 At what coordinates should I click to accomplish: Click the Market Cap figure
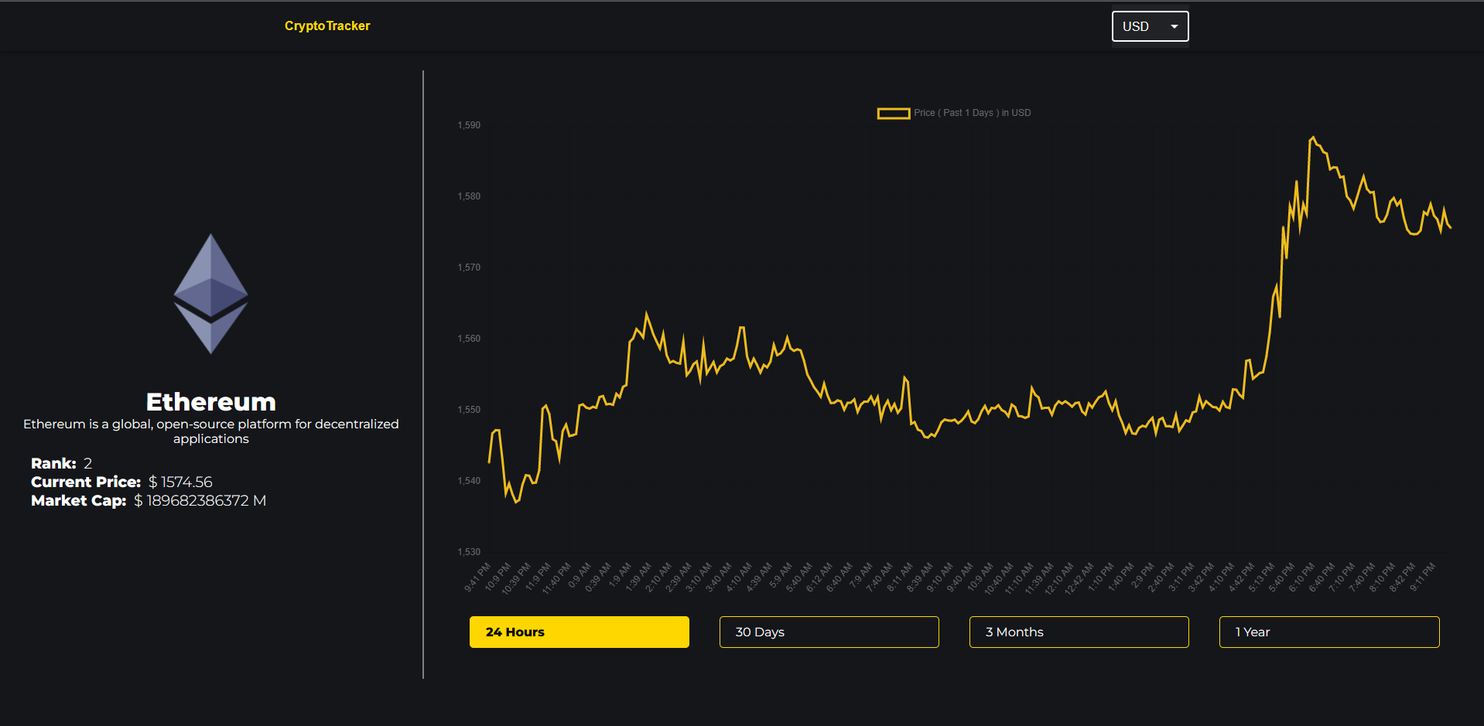pos(200,500)
